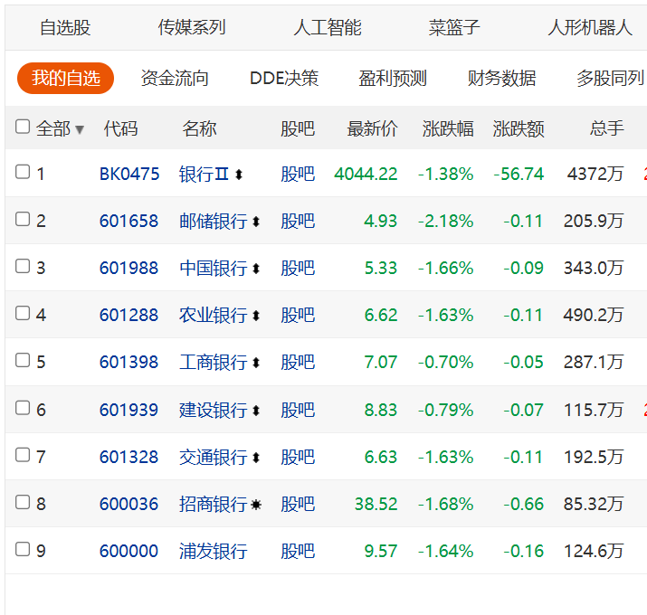Switch to the 传媒系列 tab
647x615 pixels.
pyautogui.click(x=192, y=28)
